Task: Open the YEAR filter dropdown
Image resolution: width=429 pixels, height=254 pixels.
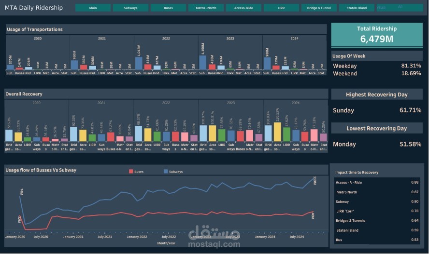Action: [400, 8]
